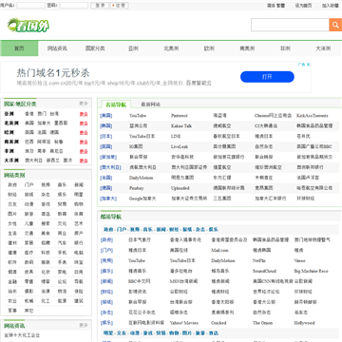Open 墨西哥 in the sidebar region list
This screenshot has width=342, height=342.
tap(61, 123)
